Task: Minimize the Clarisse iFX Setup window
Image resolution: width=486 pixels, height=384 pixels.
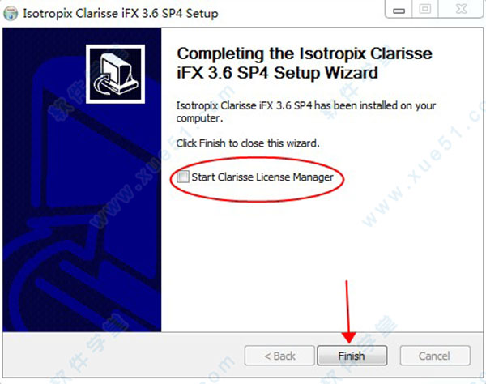Action: tap(399, 9)
